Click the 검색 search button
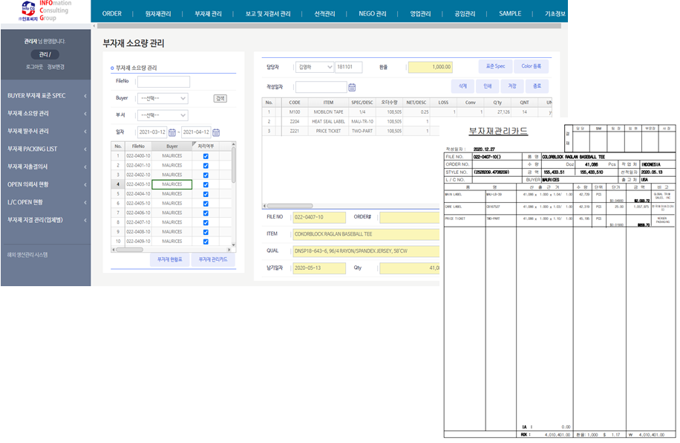The image size is (680, 443). point(220,99)
